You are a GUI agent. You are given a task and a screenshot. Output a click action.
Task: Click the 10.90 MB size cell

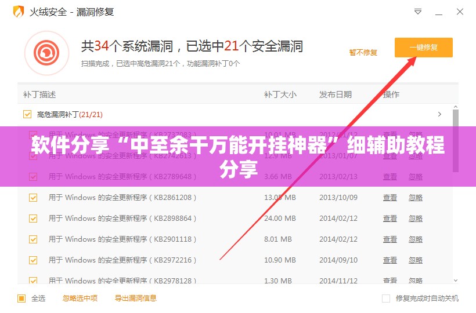(280, 260)
